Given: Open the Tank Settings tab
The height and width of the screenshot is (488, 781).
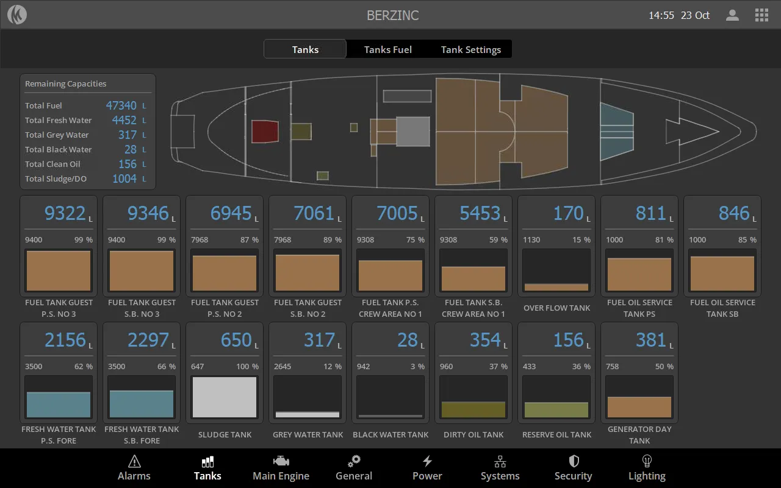Looking at the screenshot, I should coord(471,49).
